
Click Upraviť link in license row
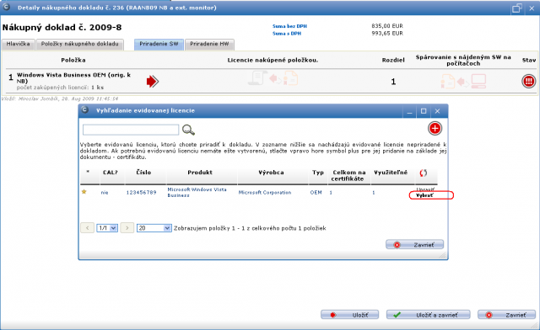(425, 189)
